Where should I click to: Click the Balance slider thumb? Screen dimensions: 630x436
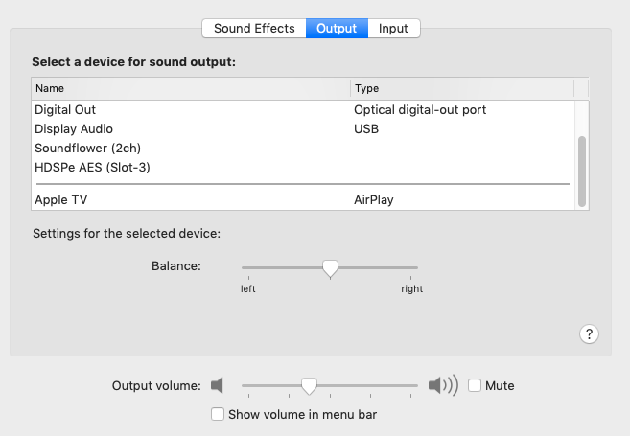pyautogui.click(x=330, y=268)
